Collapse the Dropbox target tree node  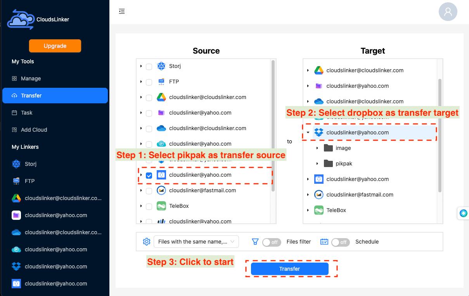pos(308,132)
